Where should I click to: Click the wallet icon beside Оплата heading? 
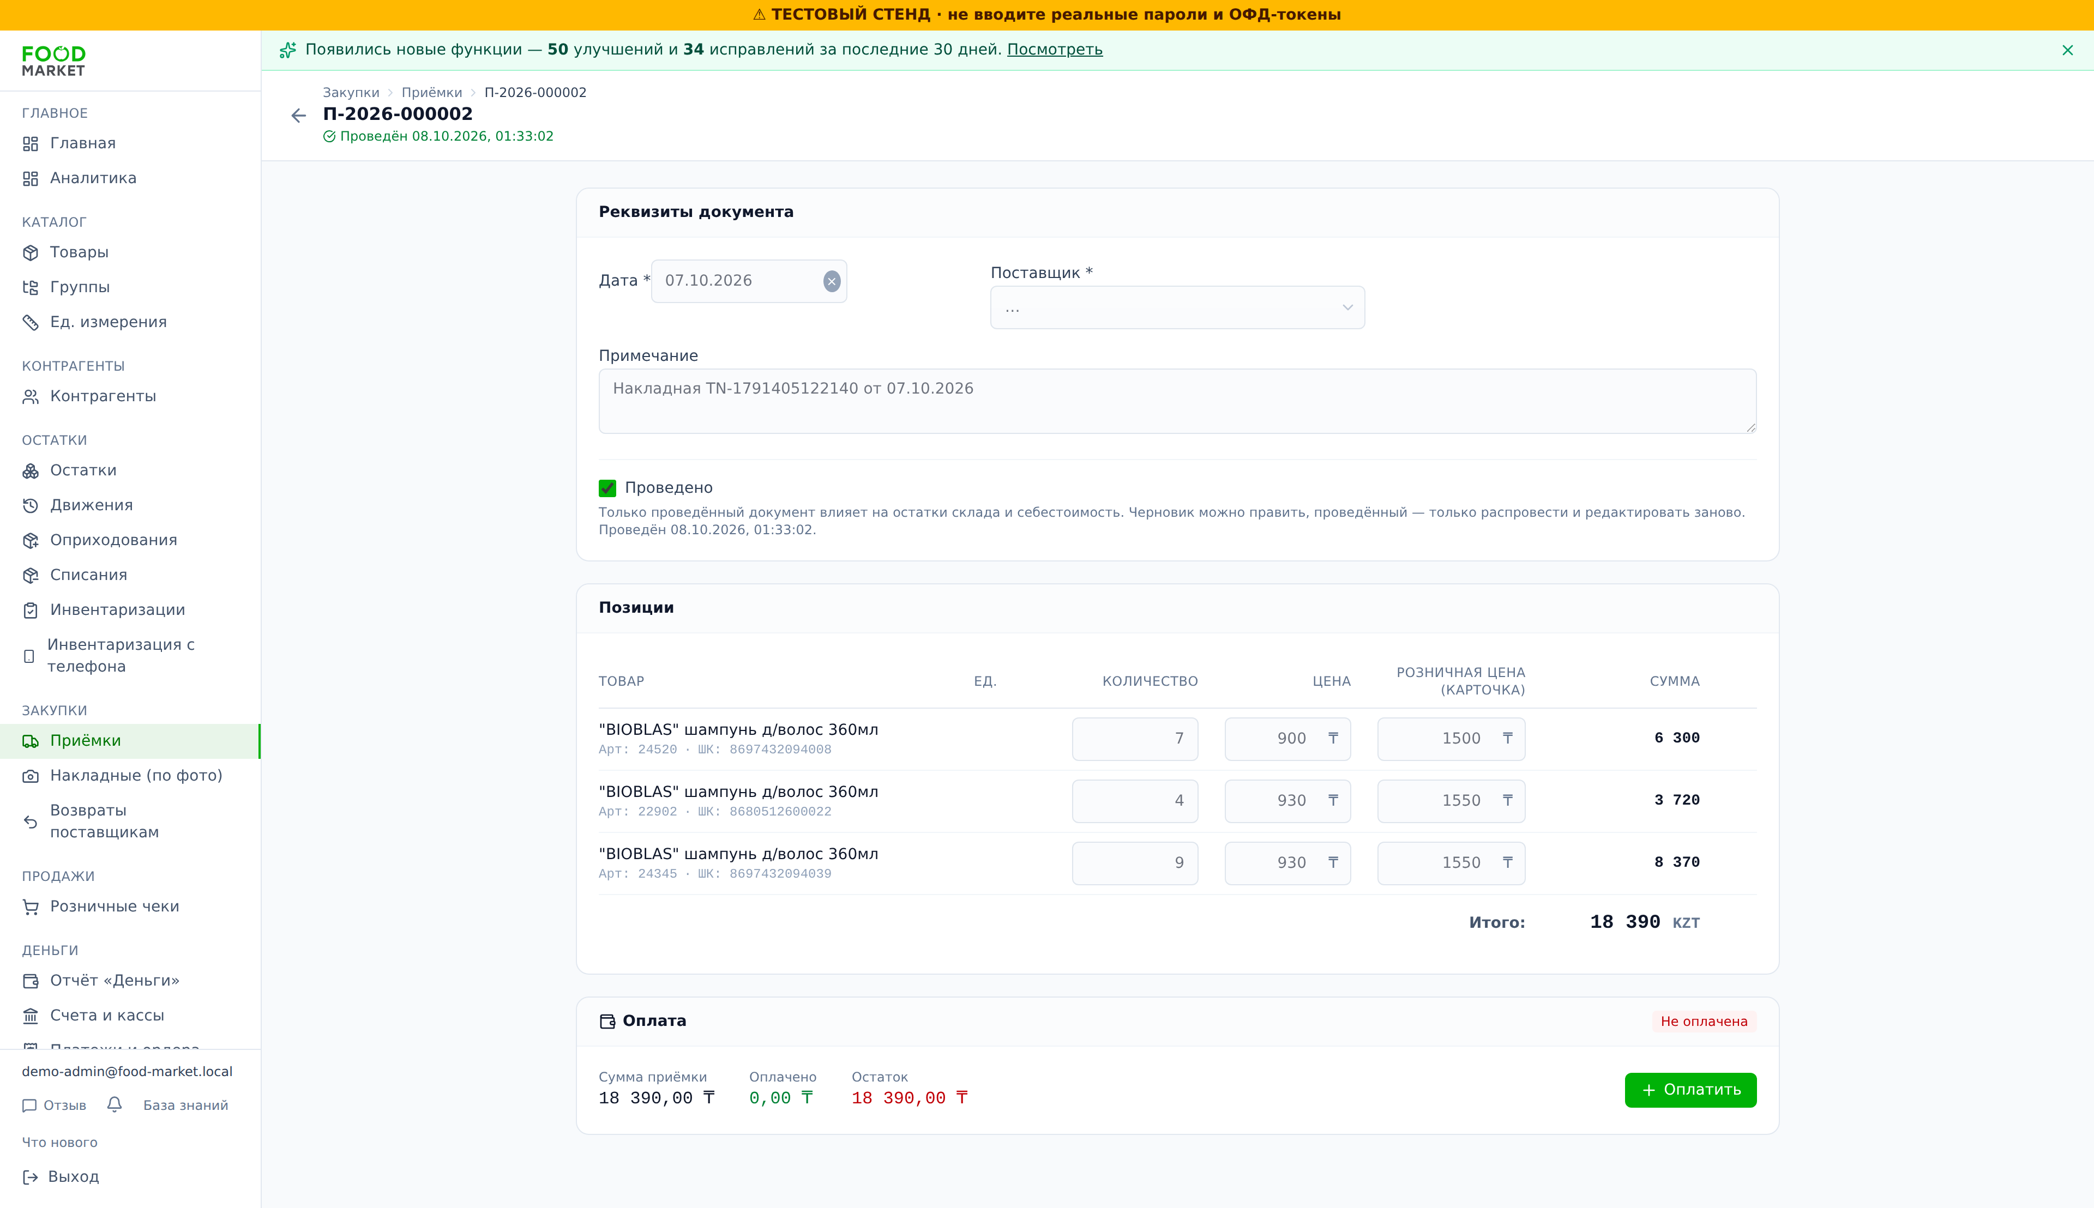[x=607, y=1022]
